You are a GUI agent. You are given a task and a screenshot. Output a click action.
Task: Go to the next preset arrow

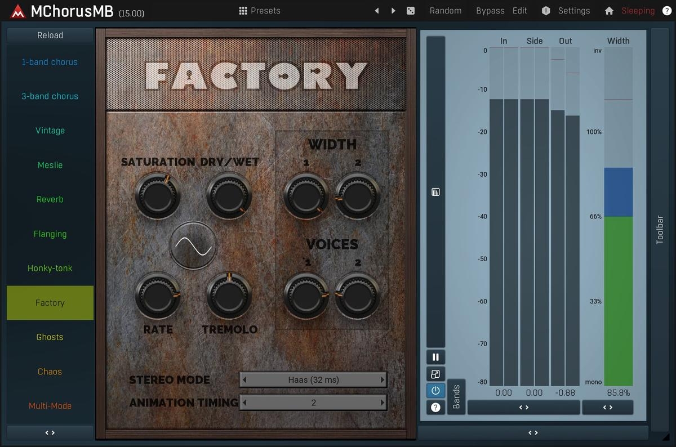click(393, 11)
